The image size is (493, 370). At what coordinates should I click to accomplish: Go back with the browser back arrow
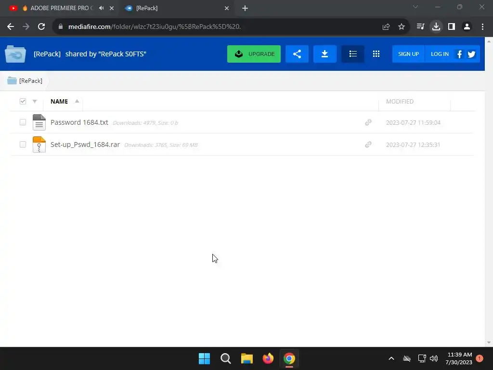[11, 27]
